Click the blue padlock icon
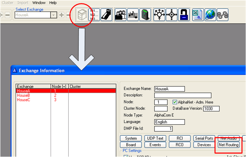Image resolution: width=246 pixels, height=157 pixels. pyautogui.click(x=184, y=15)
